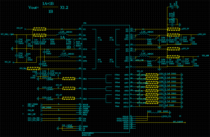Select capacitor label 'C314'
The height and width of the screenshot is (137, 210).
pos(44,78)
